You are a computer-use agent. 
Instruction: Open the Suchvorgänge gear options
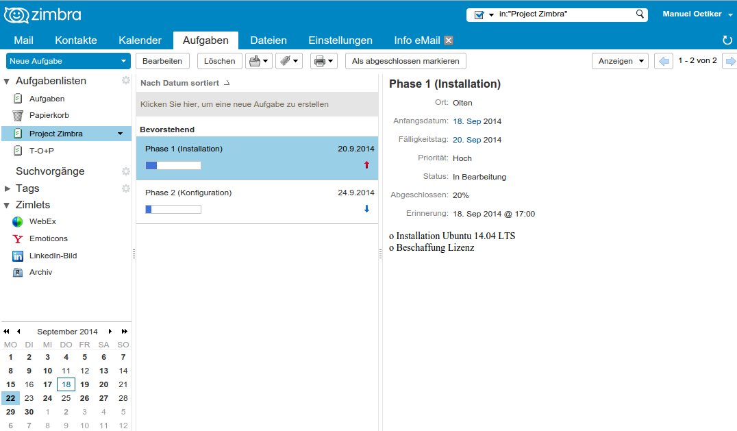125,171
